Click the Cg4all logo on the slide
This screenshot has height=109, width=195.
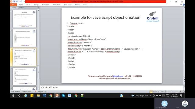coord(153,17)
